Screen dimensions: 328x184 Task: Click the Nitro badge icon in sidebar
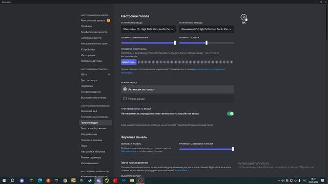[109, 75]
